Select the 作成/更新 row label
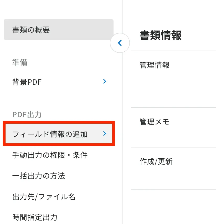The width and height of the screenshot is (216, 224). coord(156,162)
